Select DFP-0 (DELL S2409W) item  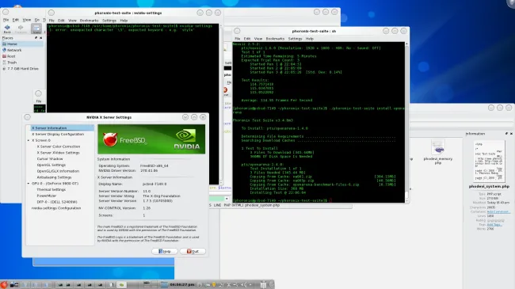[x=57, y=202]
